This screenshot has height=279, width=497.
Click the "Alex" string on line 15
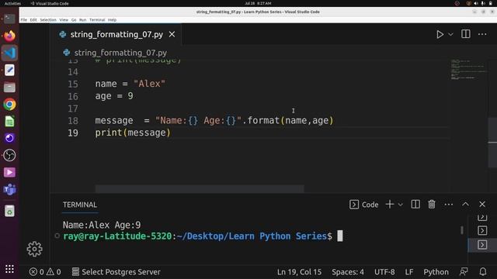click(149, 84)
